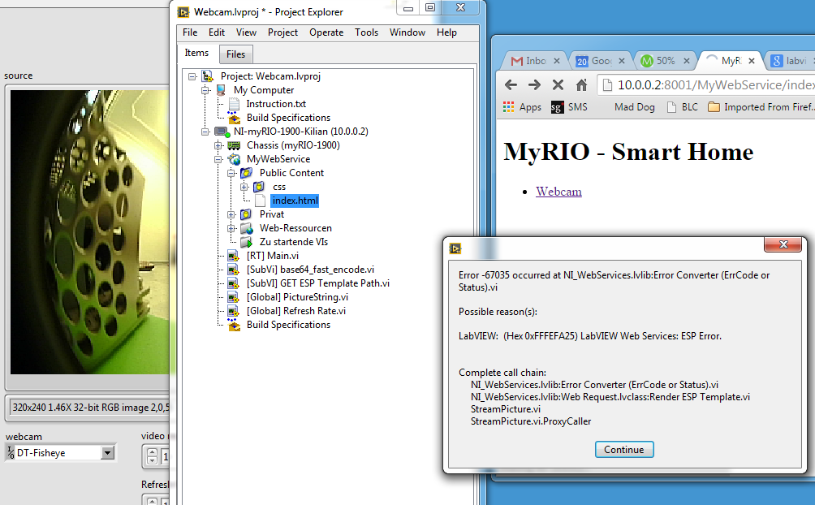
Task: Collapse the My Computer tree node
Action: (205, 90)
